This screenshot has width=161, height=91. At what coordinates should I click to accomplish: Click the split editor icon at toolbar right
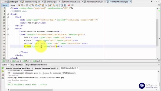click(159, 5)
